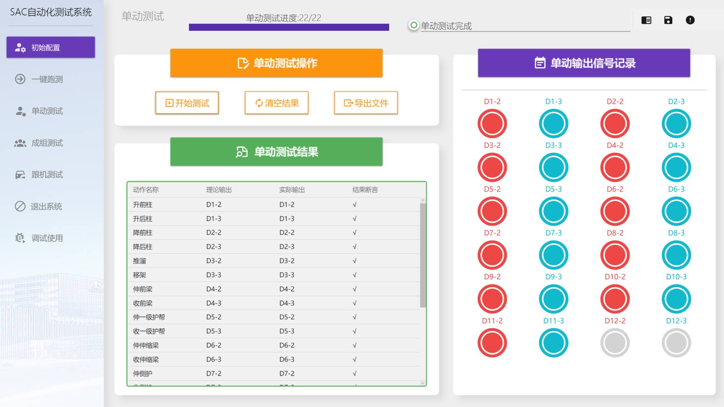Click the exclamation alert icon

point(690,20)
